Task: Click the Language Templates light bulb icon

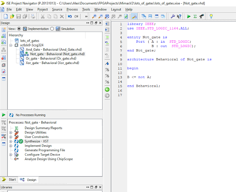Action: [x=211, y=16]
